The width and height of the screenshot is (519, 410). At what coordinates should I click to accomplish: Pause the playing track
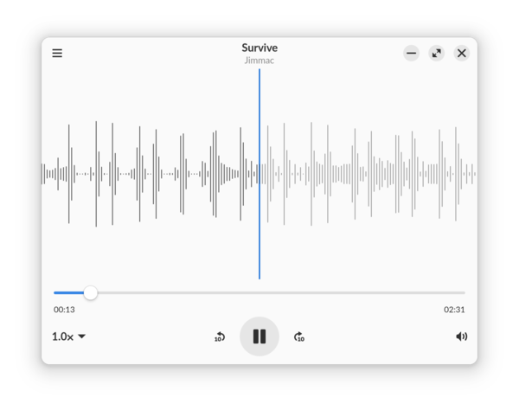259,336
